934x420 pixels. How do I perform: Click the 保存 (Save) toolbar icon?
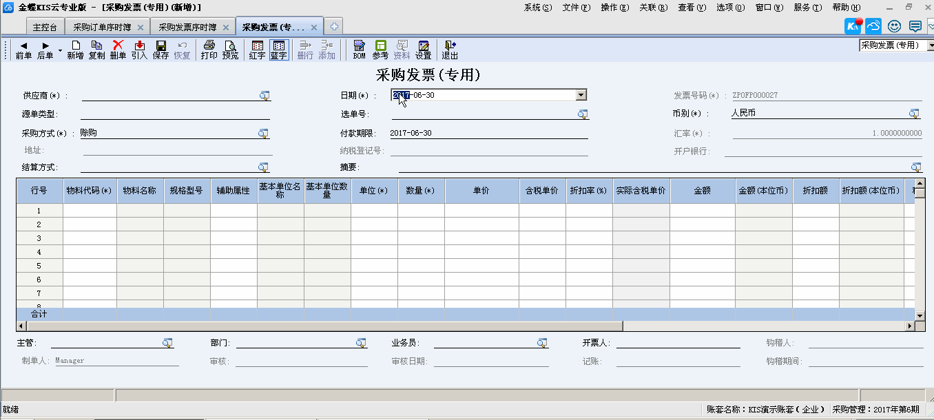(160, 50)
